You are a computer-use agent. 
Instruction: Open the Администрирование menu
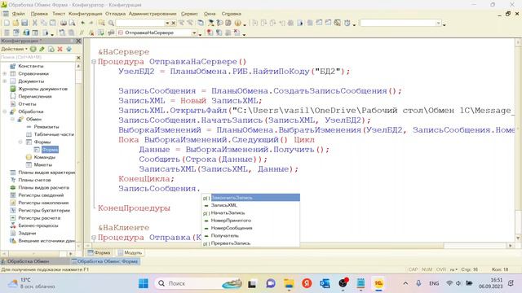coord(153,14)
